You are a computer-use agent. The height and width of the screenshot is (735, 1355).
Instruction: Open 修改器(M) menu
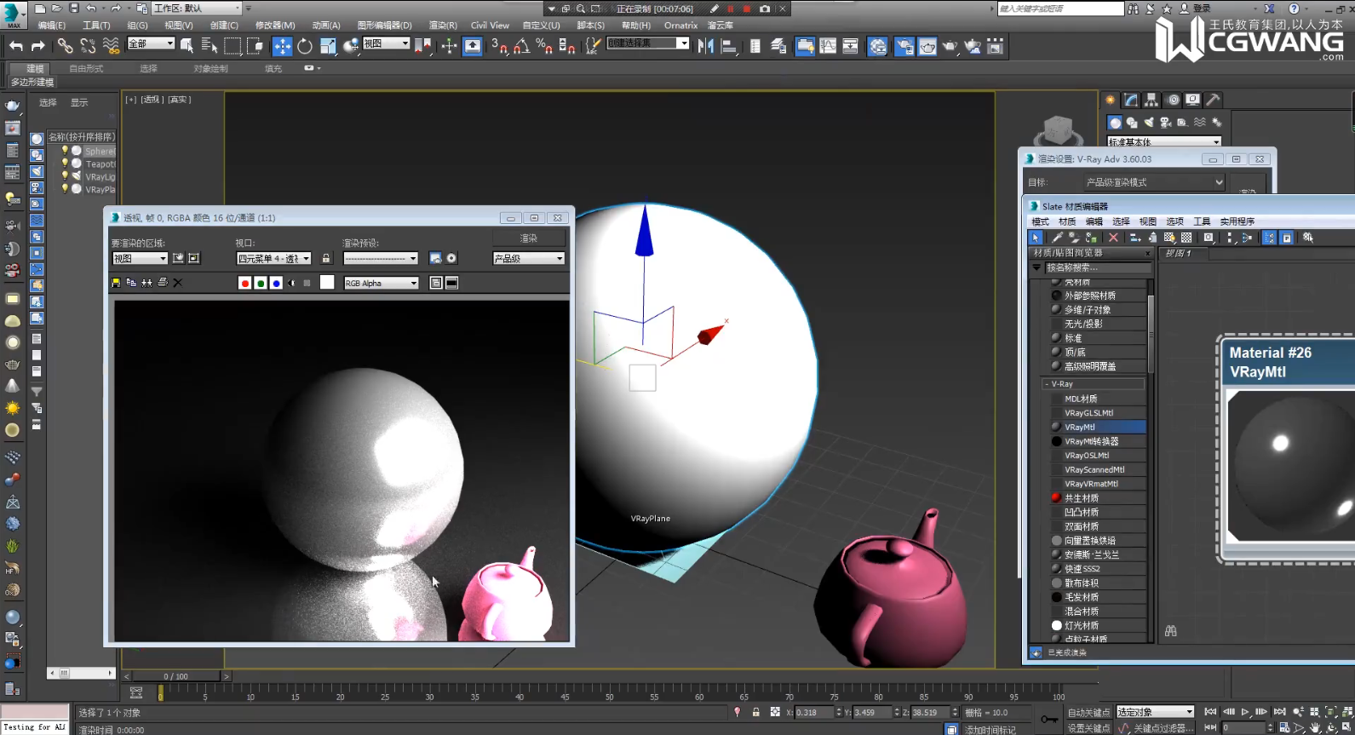coord(275,25)
